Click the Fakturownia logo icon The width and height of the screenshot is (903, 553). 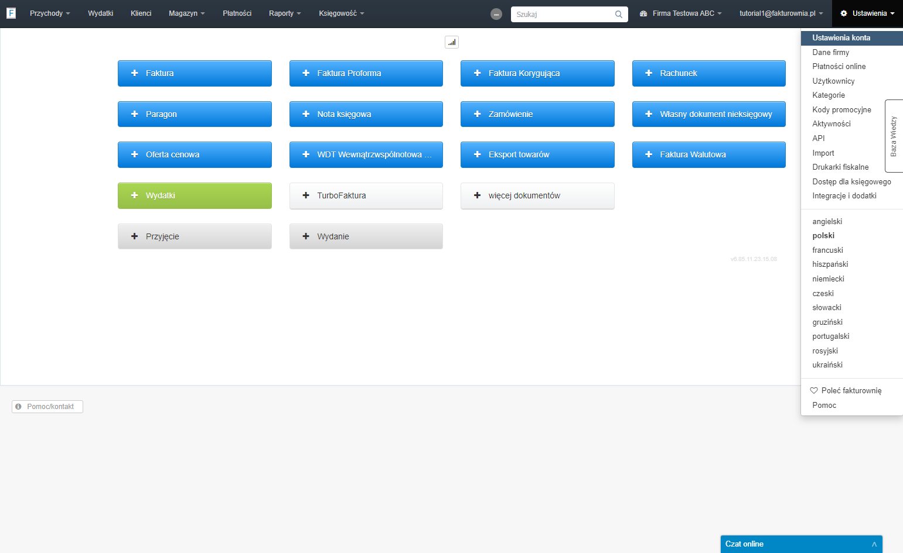coord(11,13)
